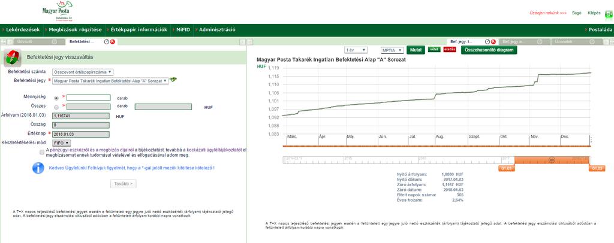
Task: Click the Értéknap date field
Action: (x=81, y=134)
